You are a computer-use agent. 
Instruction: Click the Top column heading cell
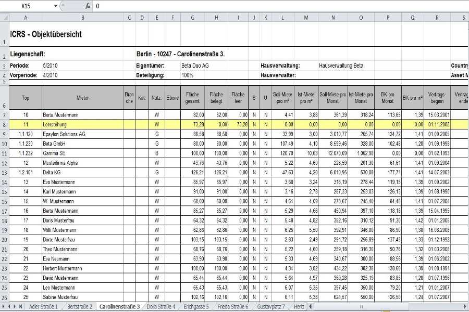point(26,98)
